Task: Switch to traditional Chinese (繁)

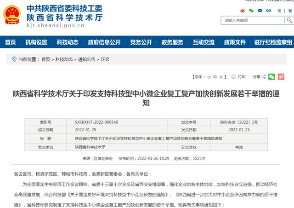Action: [x=290, y=11]
